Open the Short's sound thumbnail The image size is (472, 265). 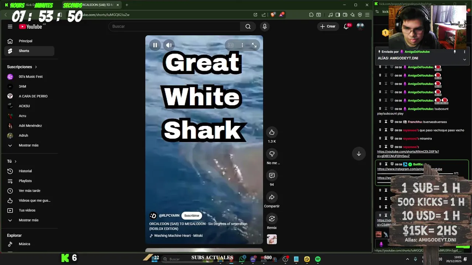click(x=272, y=239)
